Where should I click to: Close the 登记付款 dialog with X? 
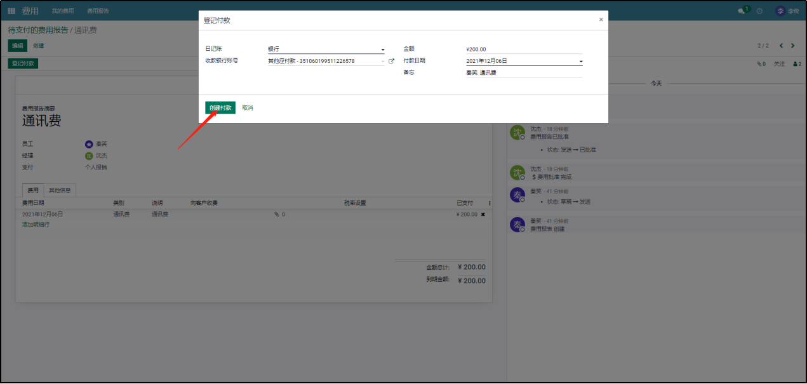601,20
